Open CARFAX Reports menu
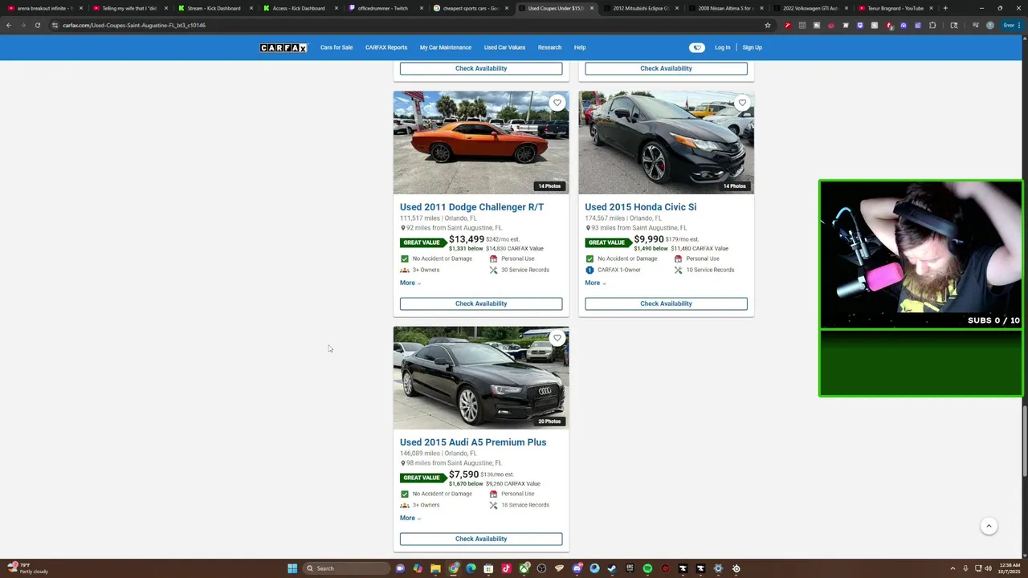 386,47
